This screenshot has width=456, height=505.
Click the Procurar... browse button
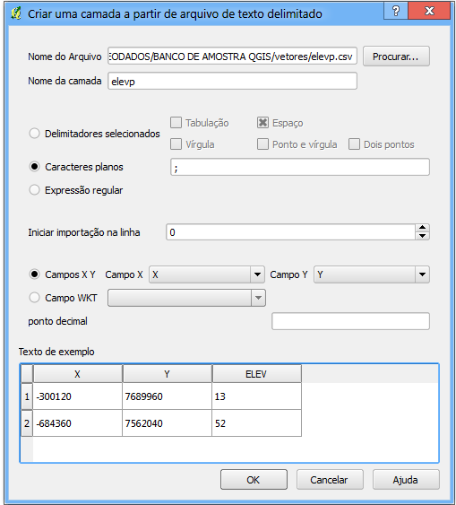click(x=396, y=57)
